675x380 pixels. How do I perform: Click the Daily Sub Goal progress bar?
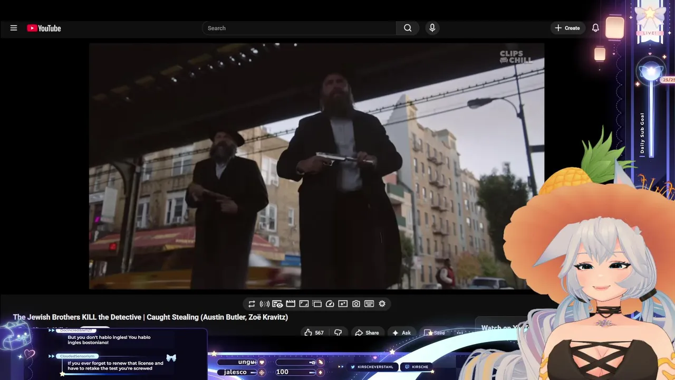651,119
